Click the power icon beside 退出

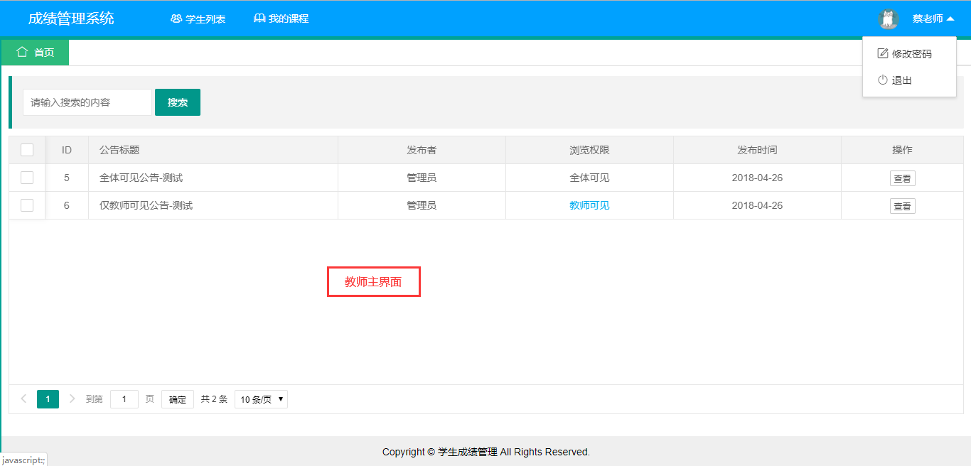point(883,80)
